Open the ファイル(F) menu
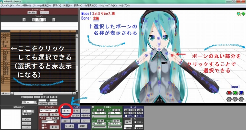The width and height of the screenshot is (246, 130). tap(7, 6)
